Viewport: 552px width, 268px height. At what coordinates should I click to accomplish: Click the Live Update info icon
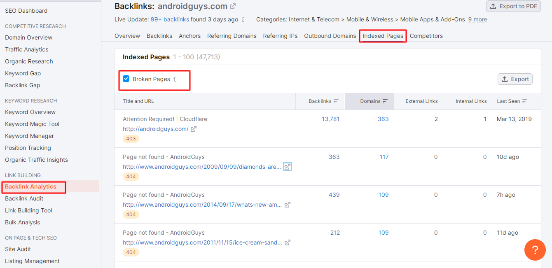click(243, 19)
